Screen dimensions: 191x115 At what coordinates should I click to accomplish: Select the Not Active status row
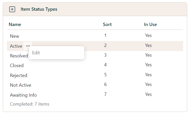[20, 85]
